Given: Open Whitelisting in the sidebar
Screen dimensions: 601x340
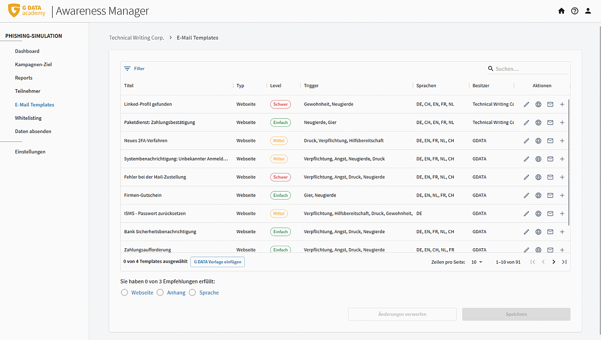Looking at the screenshot, I should (x=28, y=118).
